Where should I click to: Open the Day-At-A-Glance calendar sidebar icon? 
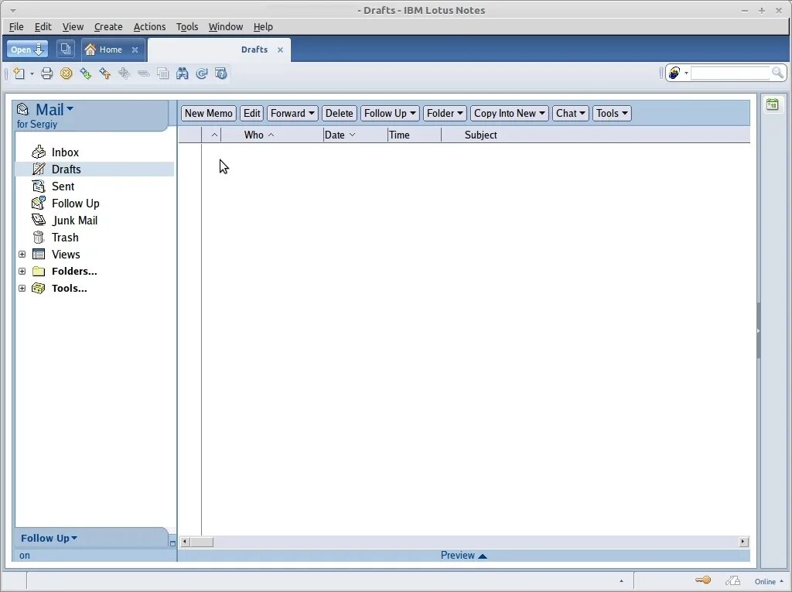pyautogui.click(x=773, y=104)
